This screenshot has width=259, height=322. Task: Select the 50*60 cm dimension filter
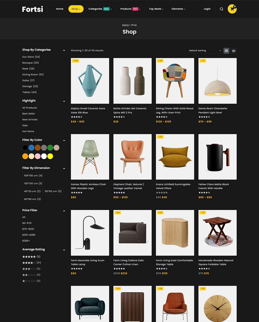53,191
